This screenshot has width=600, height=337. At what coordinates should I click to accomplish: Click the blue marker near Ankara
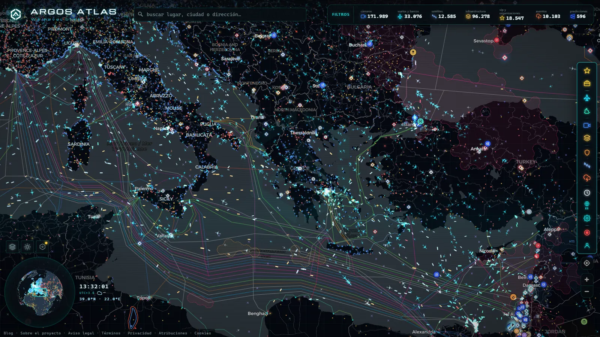(487, 143)
